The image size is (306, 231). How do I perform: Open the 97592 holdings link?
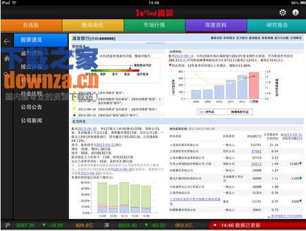256,151
